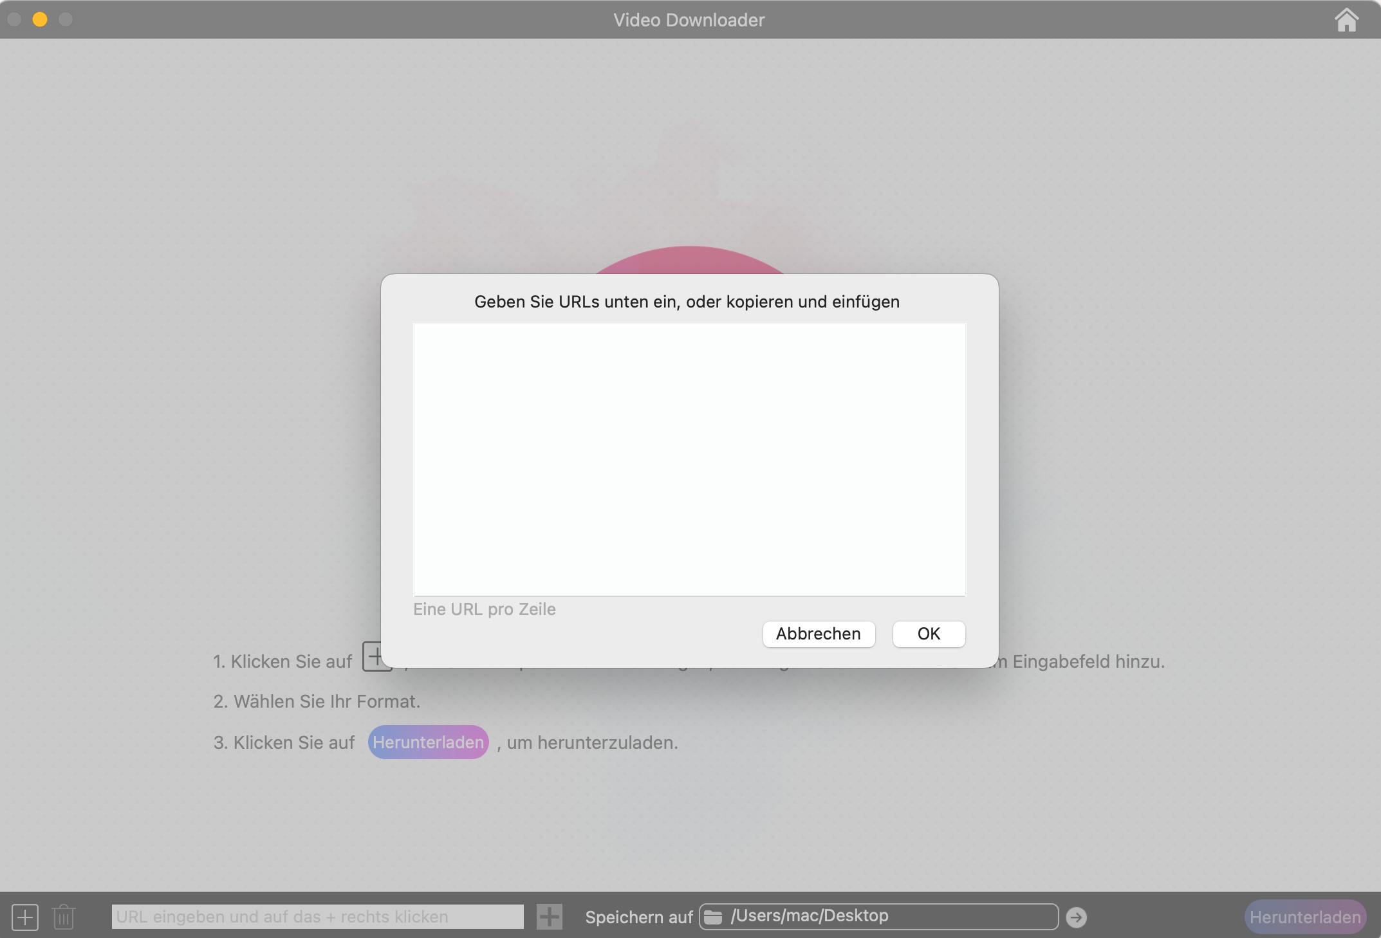Click the URL eingeben input field

[x=317, y=917]
